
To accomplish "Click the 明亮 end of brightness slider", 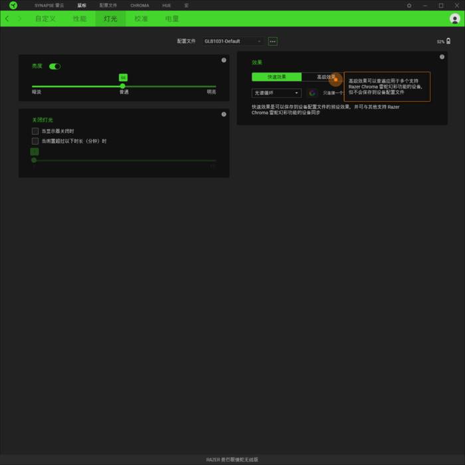I will 211,92.
